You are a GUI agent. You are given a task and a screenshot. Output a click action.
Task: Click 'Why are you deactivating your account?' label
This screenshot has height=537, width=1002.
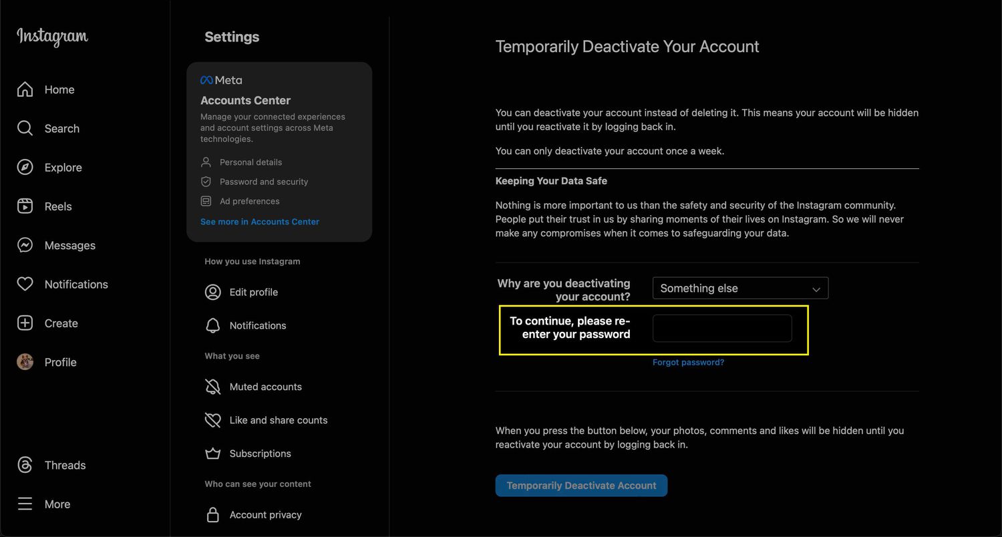tap(564, 290)
